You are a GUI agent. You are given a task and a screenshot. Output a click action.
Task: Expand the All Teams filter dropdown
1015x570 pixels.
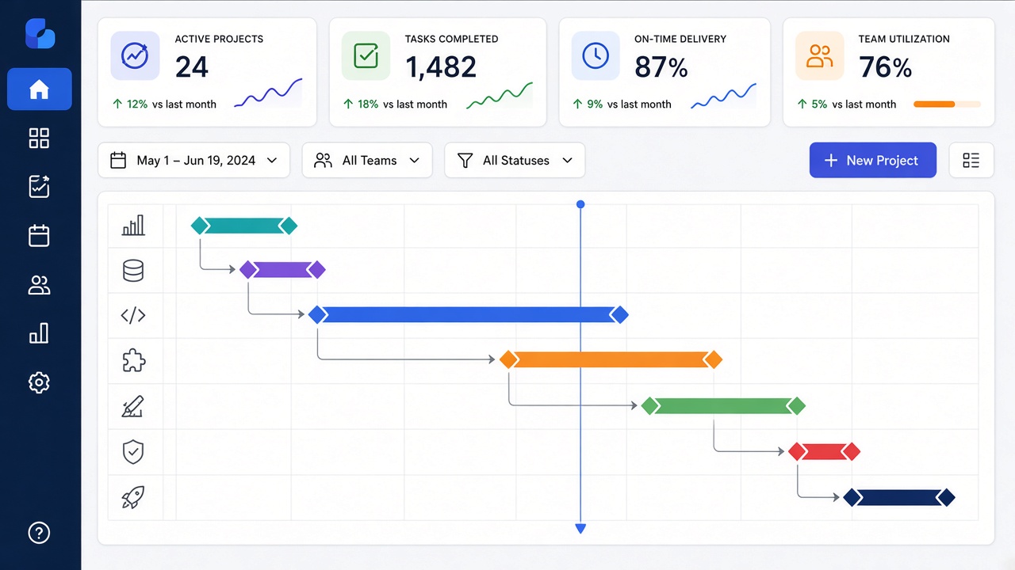tap(367, 161)
